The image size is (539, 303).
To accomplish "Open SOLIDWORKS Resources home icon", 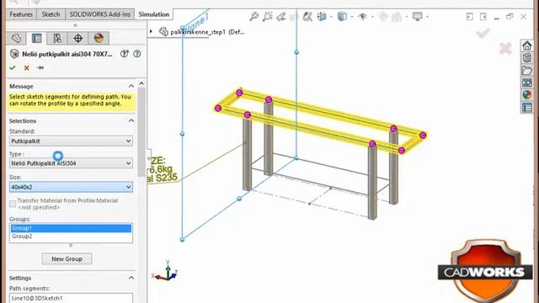I will tap(526, 45).
